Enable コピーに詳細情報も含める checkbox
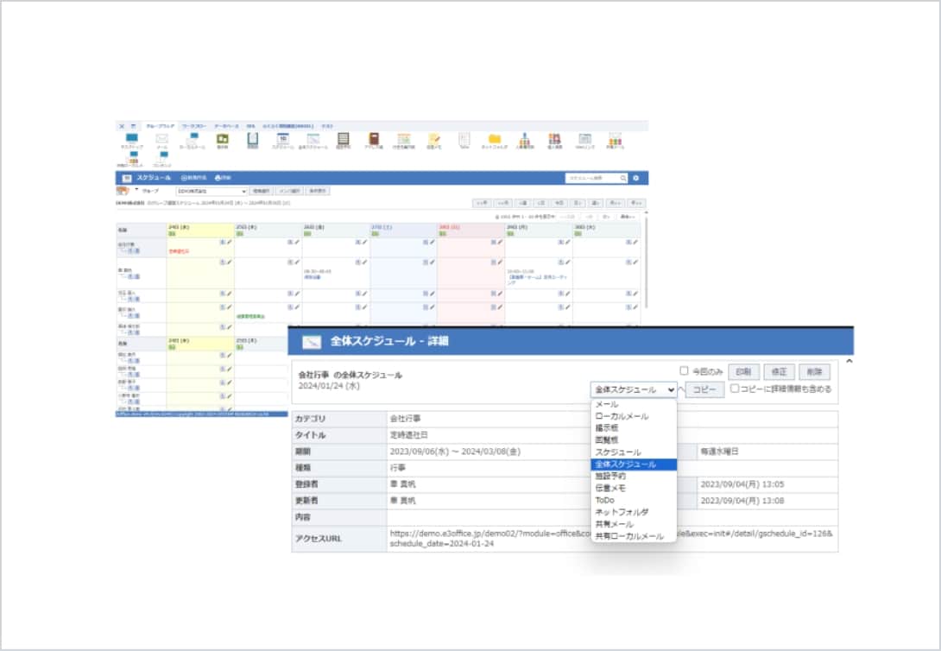This screenshot has height=651, width=941. click(735, 389)
